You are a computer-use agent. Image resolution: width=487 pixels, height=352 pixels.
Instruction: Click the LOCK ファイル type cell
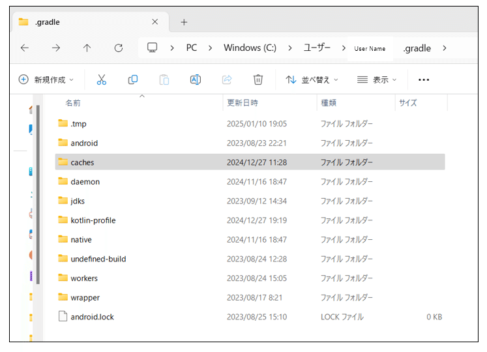[x=342, y=317]
